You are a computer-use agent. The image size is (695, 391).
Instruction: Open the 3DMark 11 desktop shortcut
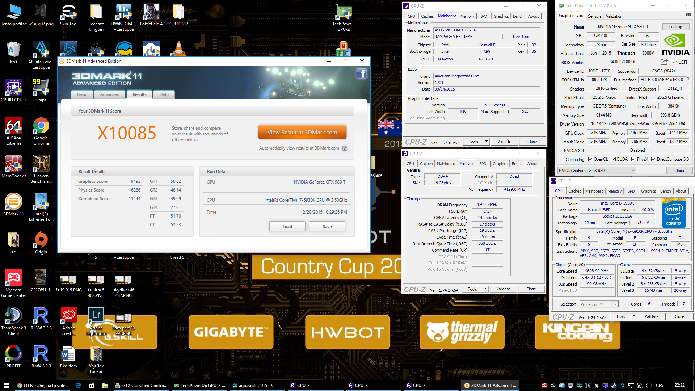[13, 205]
